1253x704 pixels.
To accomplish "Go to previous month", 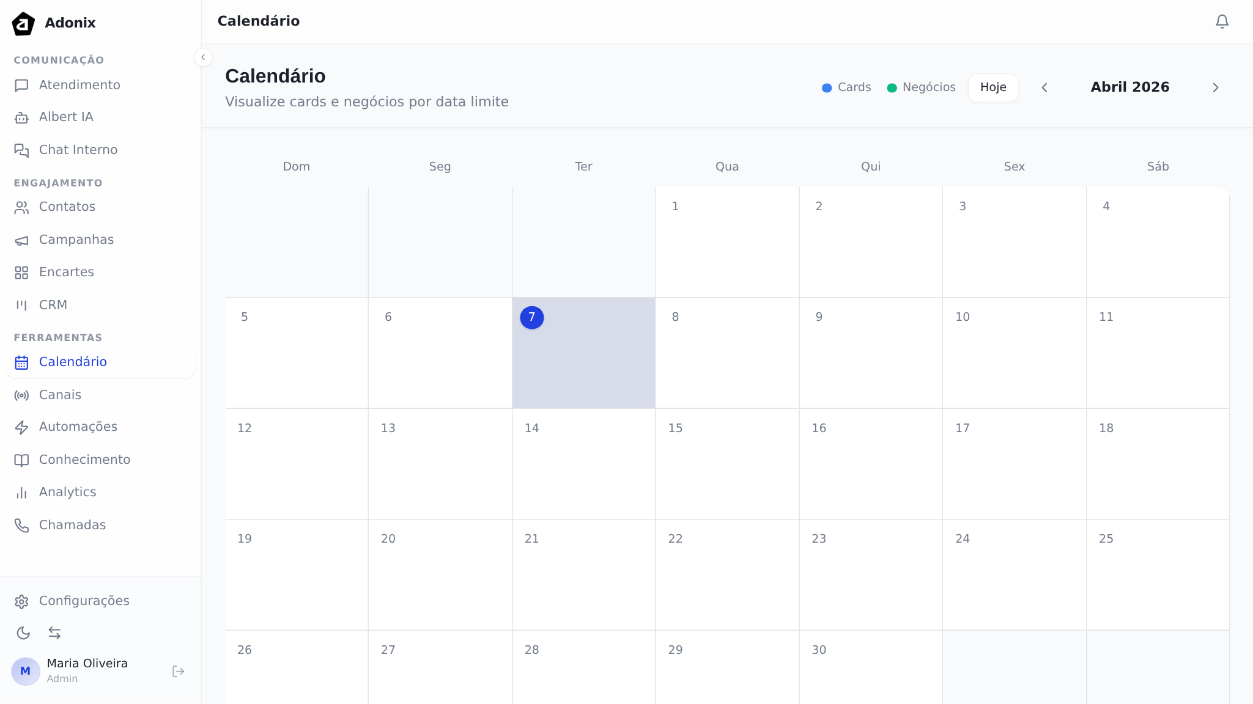I will [1044, 87].
